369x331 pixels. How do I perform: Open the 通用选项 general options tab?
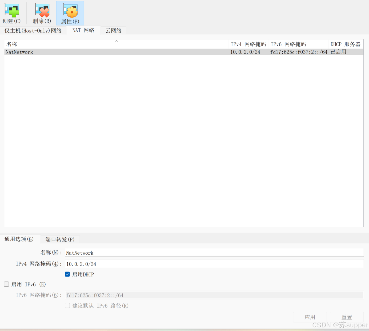point(19,239)
